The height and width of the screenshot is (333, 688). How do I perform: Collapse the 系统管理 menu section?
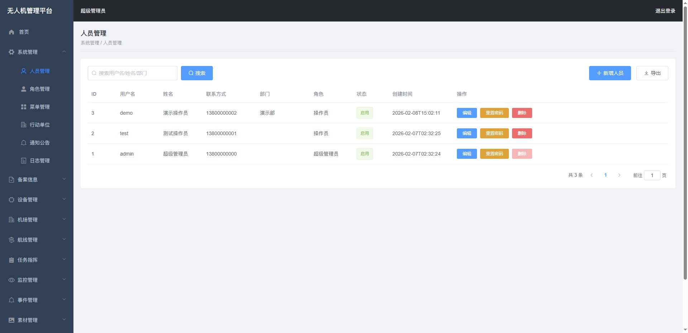64,52
